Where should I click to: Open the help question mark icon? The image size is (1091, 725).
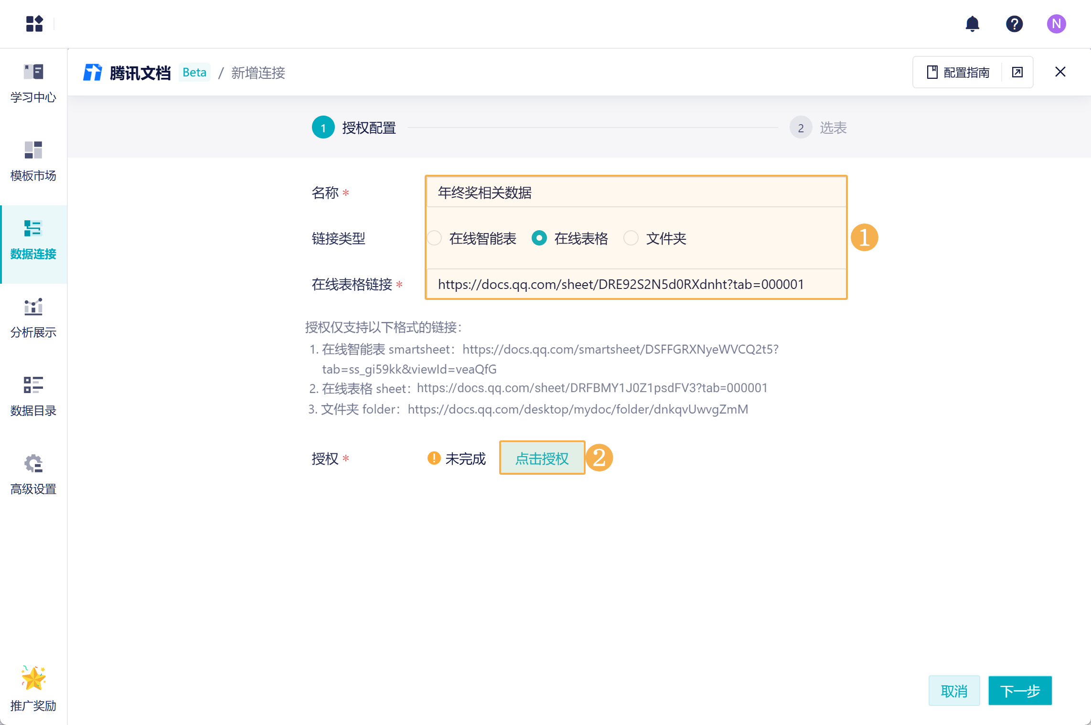[1014, 23]
